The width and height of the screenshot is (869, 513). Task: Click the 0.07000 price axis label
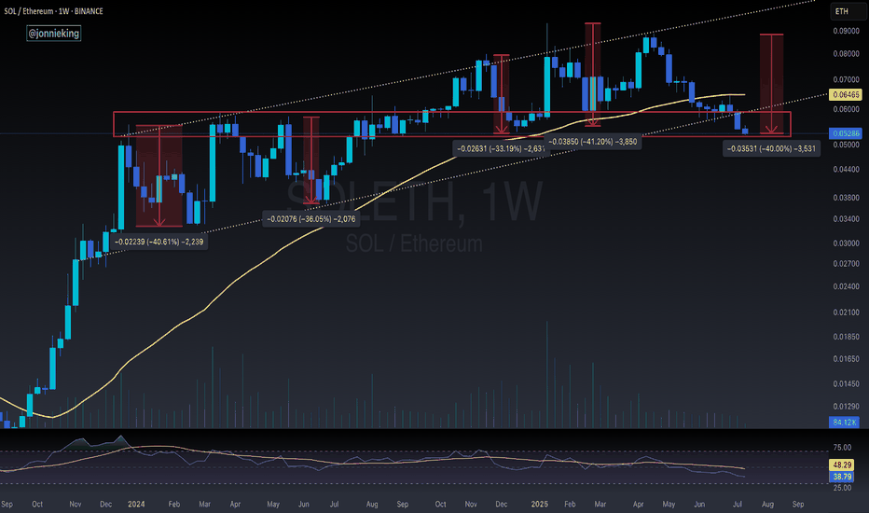click(846, 80)
